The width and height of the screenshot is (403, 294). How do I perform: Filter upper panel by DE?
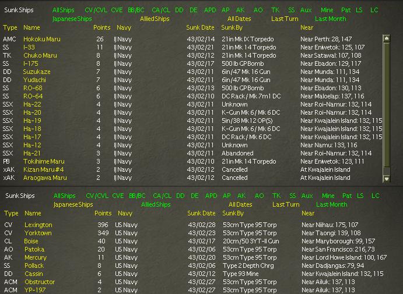194,10
